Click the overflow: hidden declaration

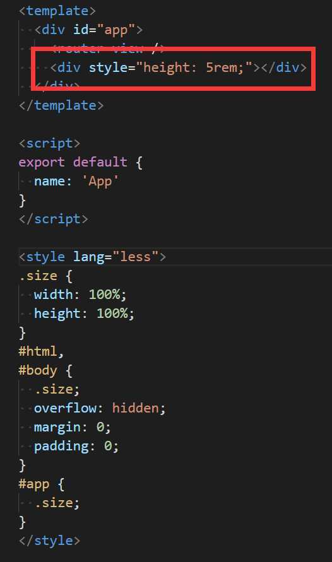[x=100, y=408]
